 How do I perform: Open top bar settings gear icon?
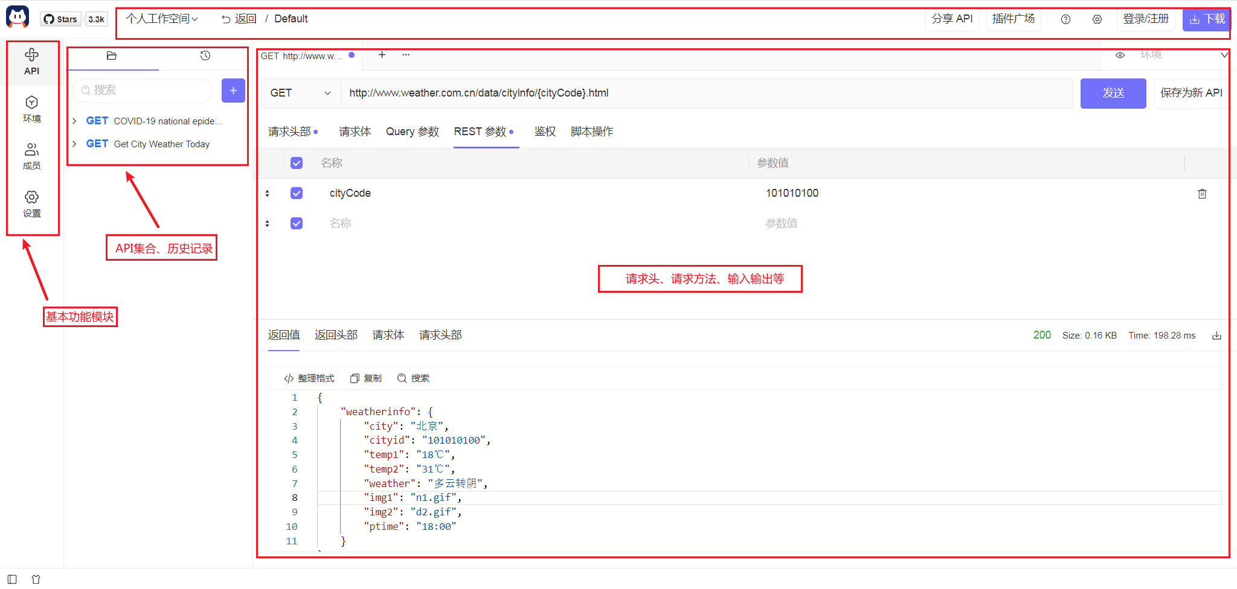[1097, 19]
